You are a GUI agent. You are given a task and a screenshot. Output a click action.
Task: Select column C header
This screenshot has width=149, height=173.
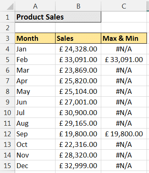point(124,6)
